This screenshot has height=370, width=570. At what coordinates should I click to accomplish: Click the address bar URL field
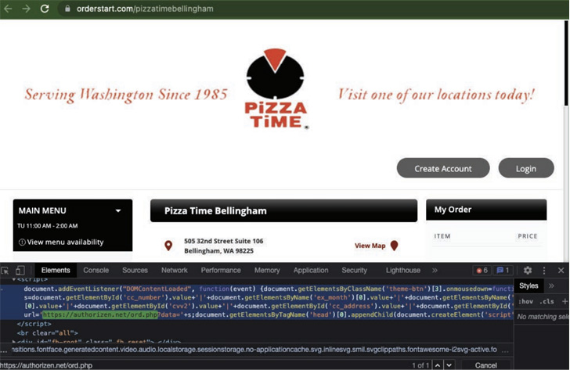[235, 9]
